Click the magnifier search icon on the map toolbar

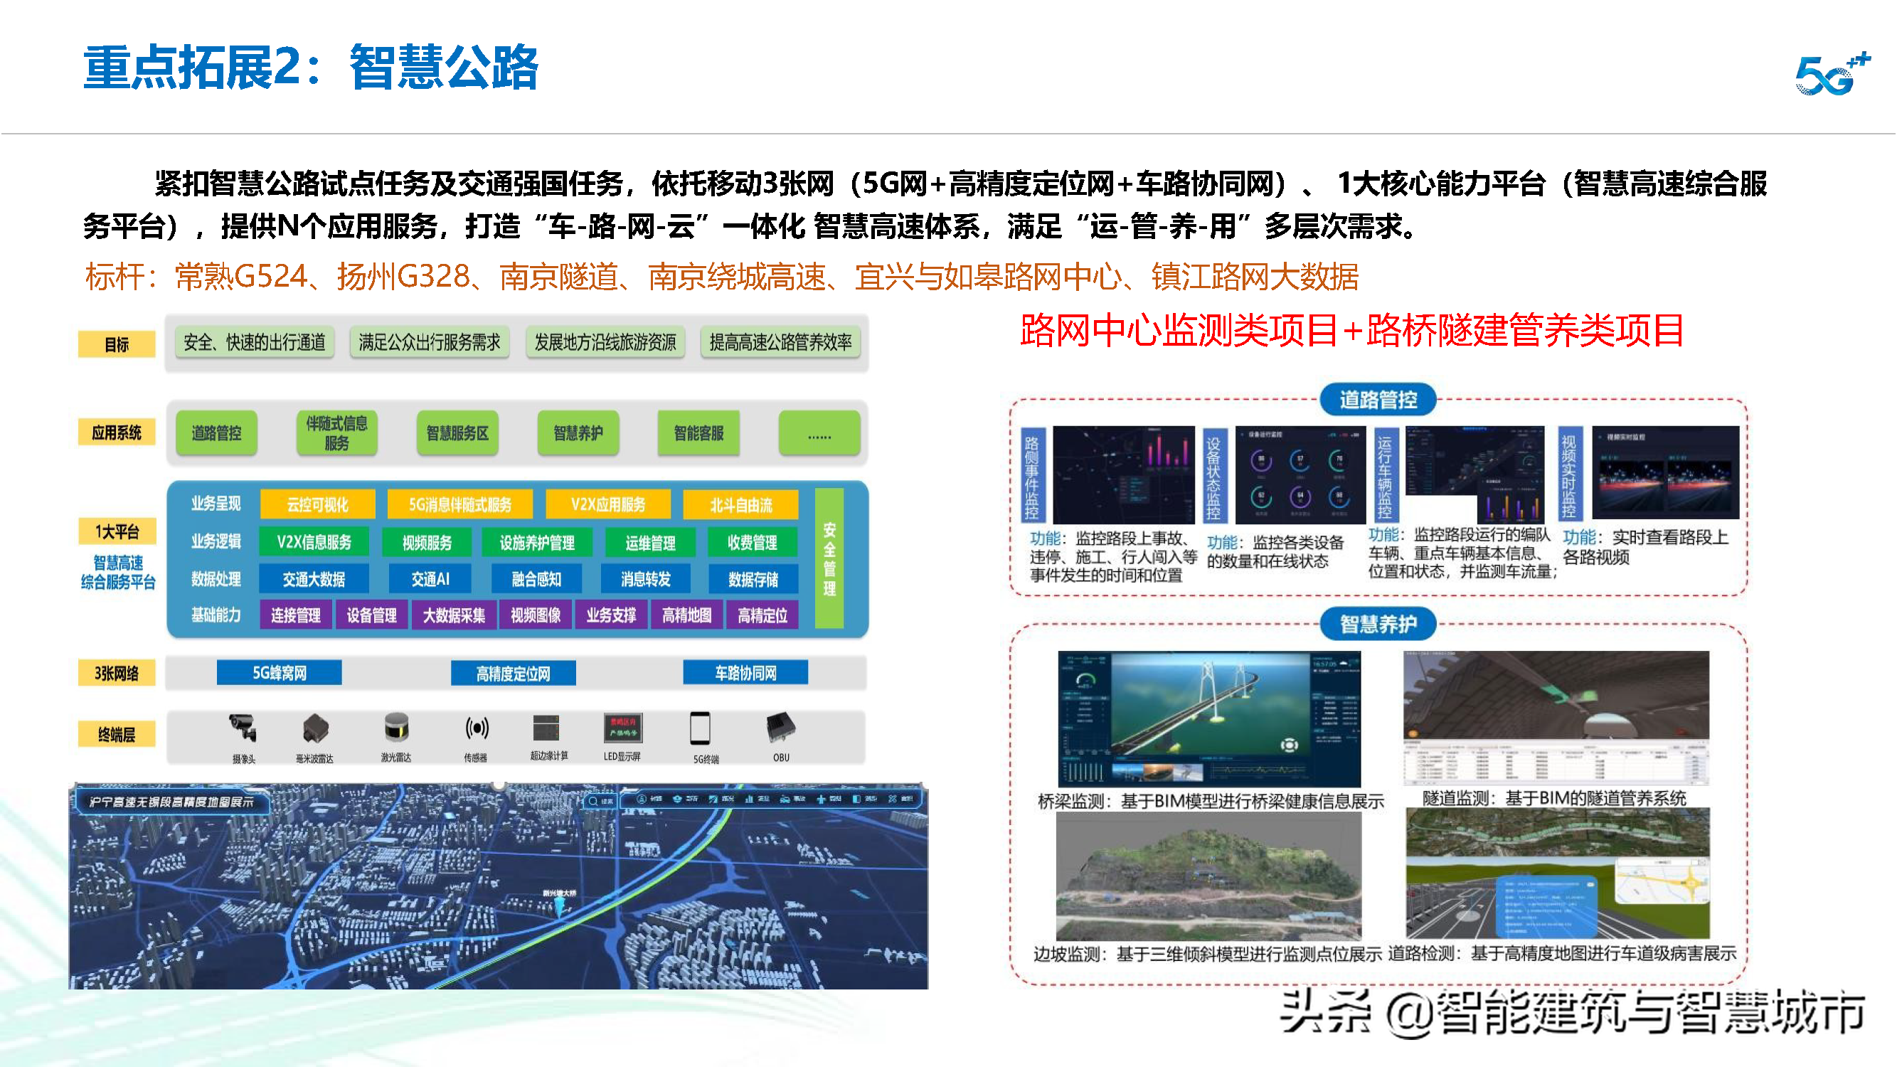[593, 801]
